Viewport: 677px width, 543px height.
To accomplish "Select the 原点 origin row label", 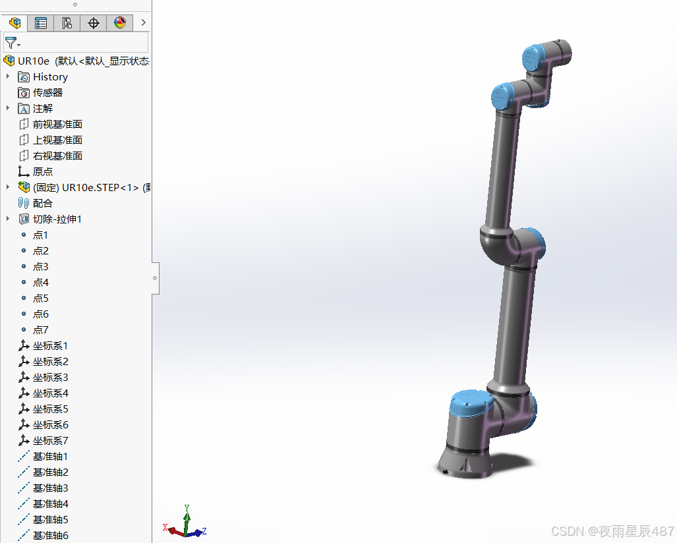I will tap(43, 172).
